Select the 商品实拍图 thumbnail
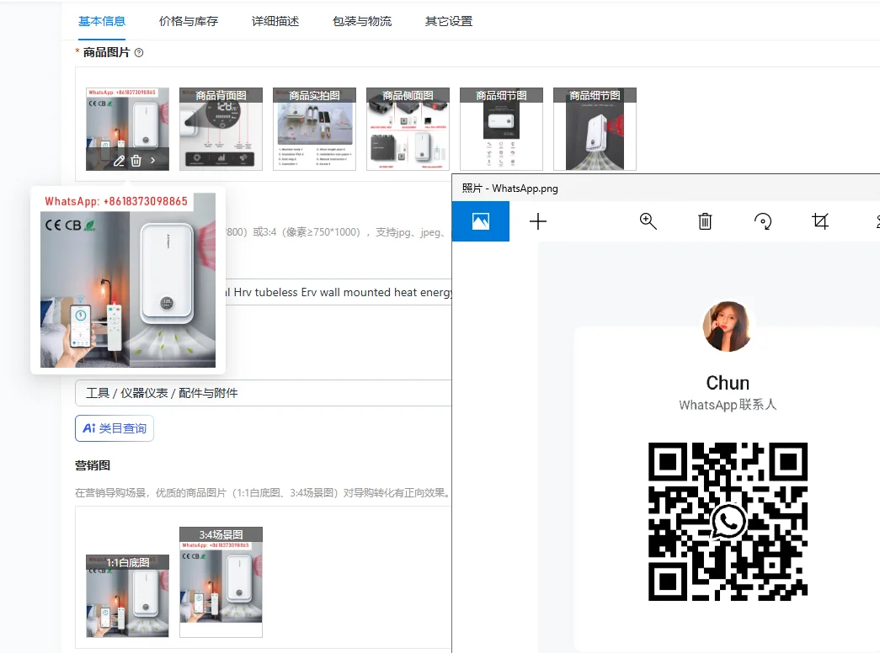 pos(314,129)
